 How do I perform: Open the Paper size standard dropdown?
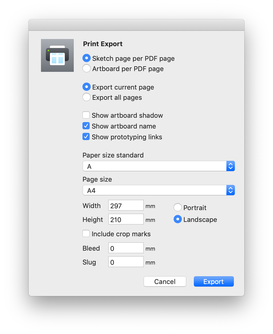pyautogui.click(x=159, y=166)
